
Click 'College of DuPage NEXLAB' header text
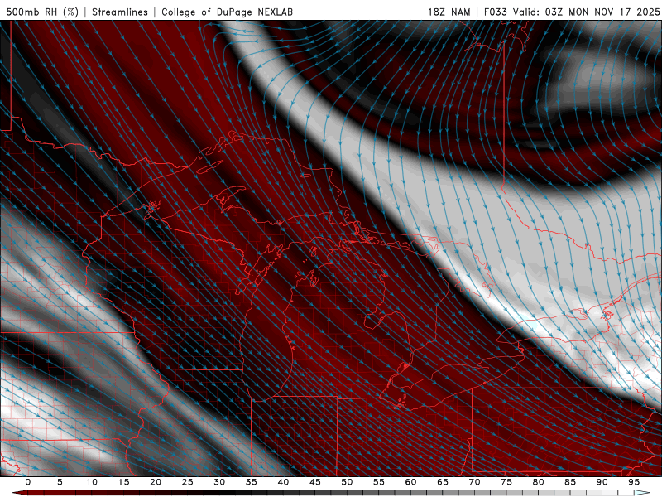point(227,12)
